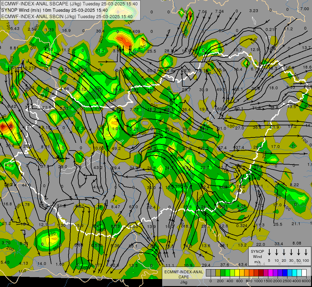Select the SBCIN title line
The height and width of the screenshot is (287, 312).
click(x=67, y=17)
